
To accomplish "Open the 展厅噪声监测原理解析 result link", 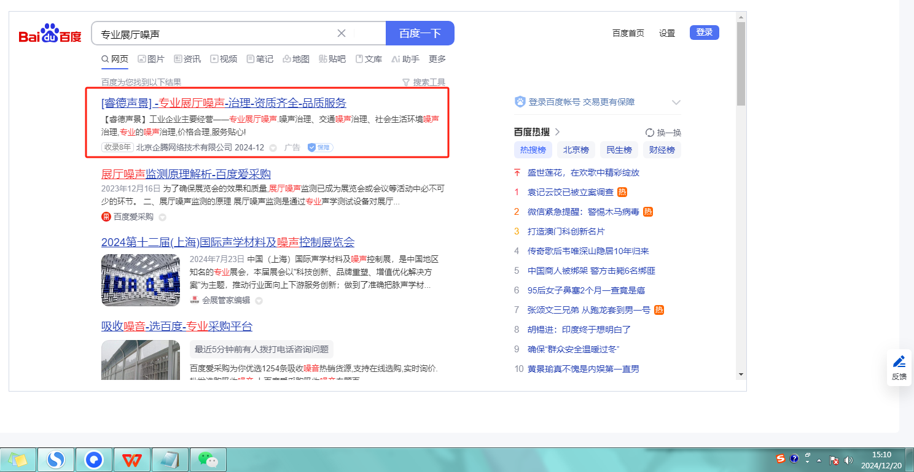I will coord(186,174).
